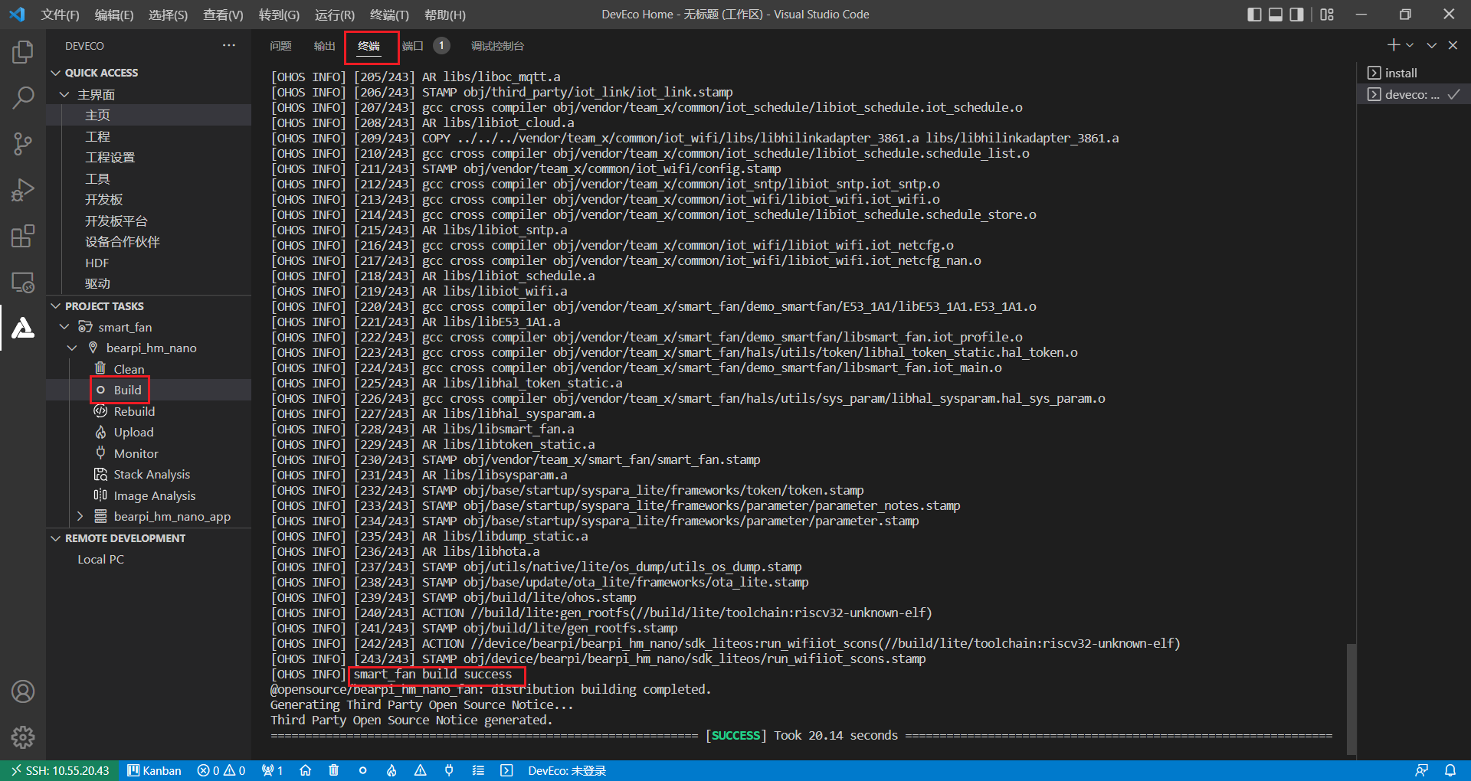Screen dimensions: 1471x781
Task: Open the 运行(R) menu
Action: click(x=335, y=15)
